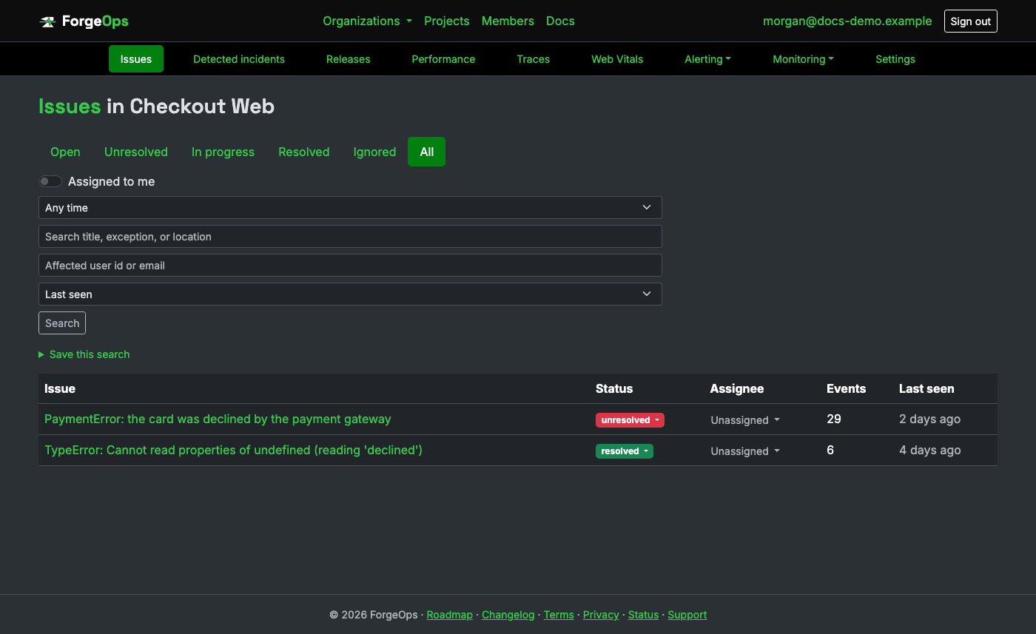Open project Settings tab

click(x=895, y=59)
